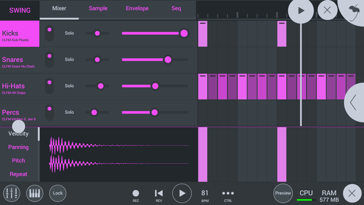
Task: Select the Pitch parameter option
Action: click(x=19, y=161)
